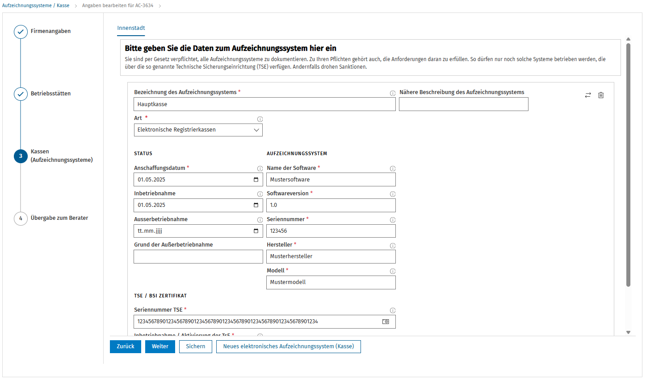Show info for Seriennummer TSE
646x379 pixels.
pyautogui.click(x=393, y=310)
